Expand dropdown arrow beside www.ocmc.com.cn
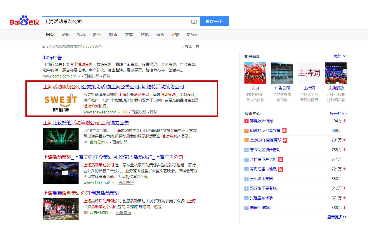Viewport: 368px width, 238px height. pyautogui.click(x=79, y=77)
